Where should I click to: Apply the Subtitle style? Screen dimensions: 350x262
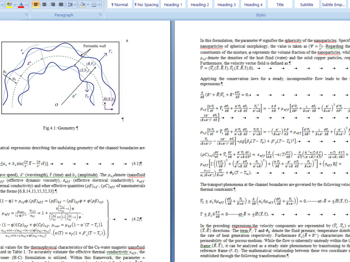click(307, 5)
